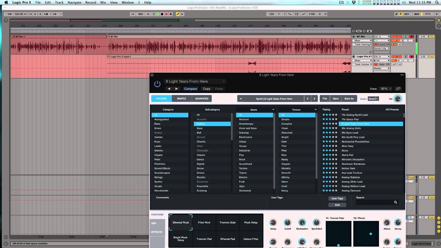The width and height of the screenshot is (441, 248).
Task: Click the Vol knob in plugin header
Action: 398,99
